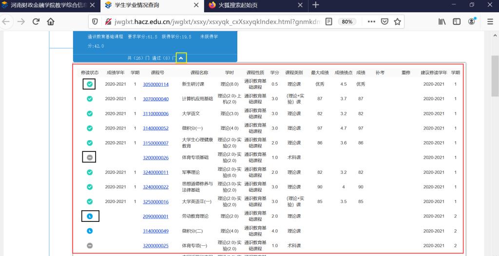Reload the current page
Viewport: 499px width, 256px height.
pos(36,21)
